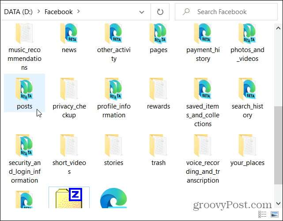Click the 'rewards' folder name text

[x=158, y=106]
